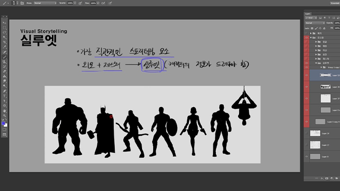Viewport: 340px width, 191px height.
Task: Filter layers by pixel layers
Action: [320, 18]
